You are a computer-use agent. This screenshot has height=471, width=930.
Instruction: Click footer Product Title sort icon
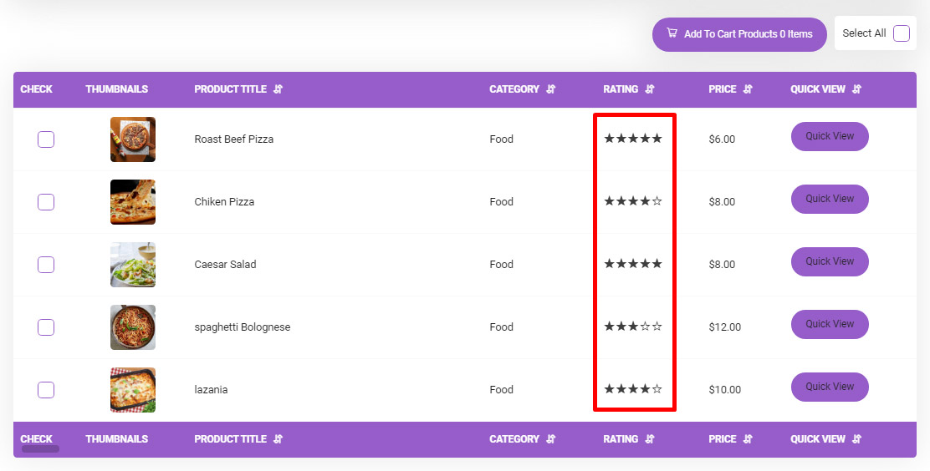278,439
